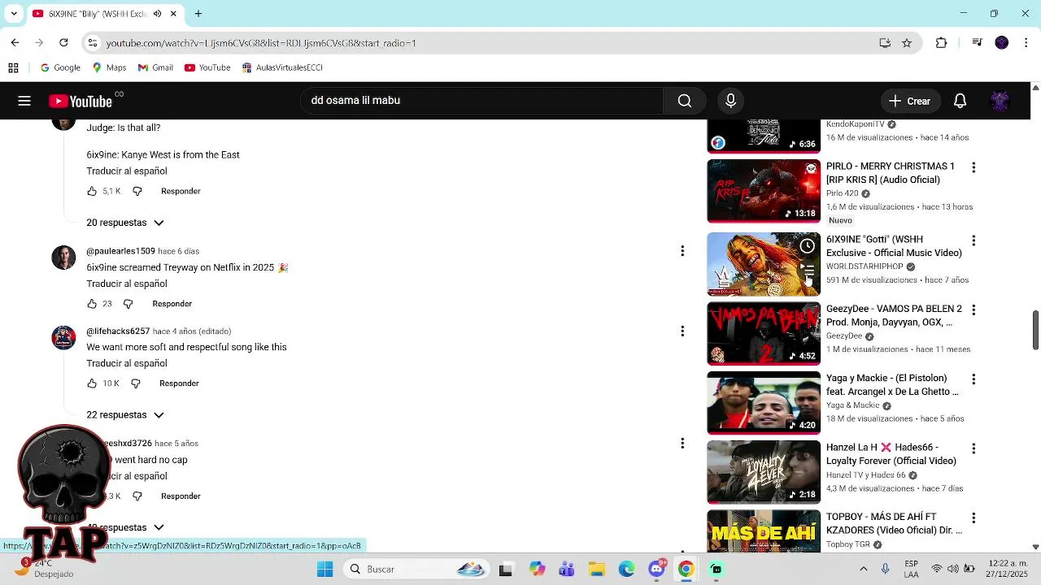1041x585 pixels.
Task: Bookmark this page with star icon
Action: pyautogui.click(x=907, y=43)
